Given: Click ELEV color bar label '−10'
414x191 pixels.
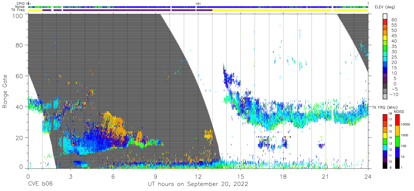Looking at the screenshot, I should pyautogui.click(x=393, y=95).
